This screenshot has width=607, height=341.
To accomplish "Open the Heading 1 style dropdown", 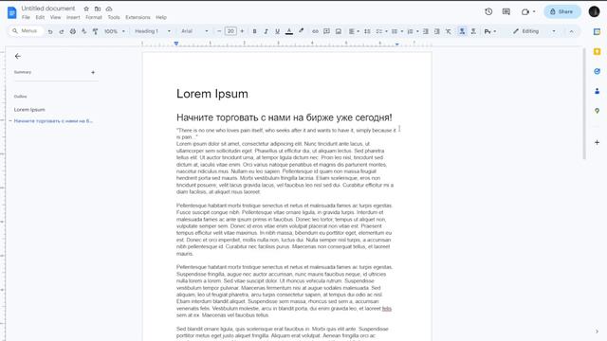I will (153, 31).
